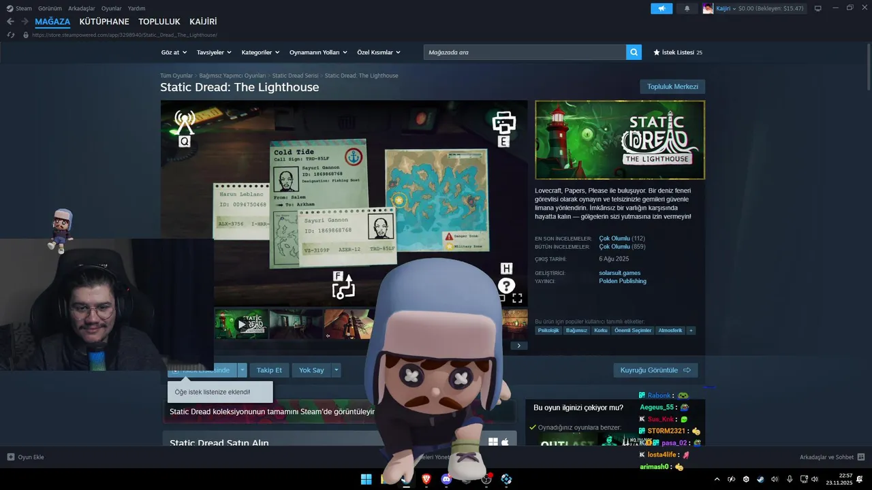The height and width of the screenshot is (490, 872).
Task: Open Arkadaşlar ve Sohbet panel
Action: click(x=832, y=457)
